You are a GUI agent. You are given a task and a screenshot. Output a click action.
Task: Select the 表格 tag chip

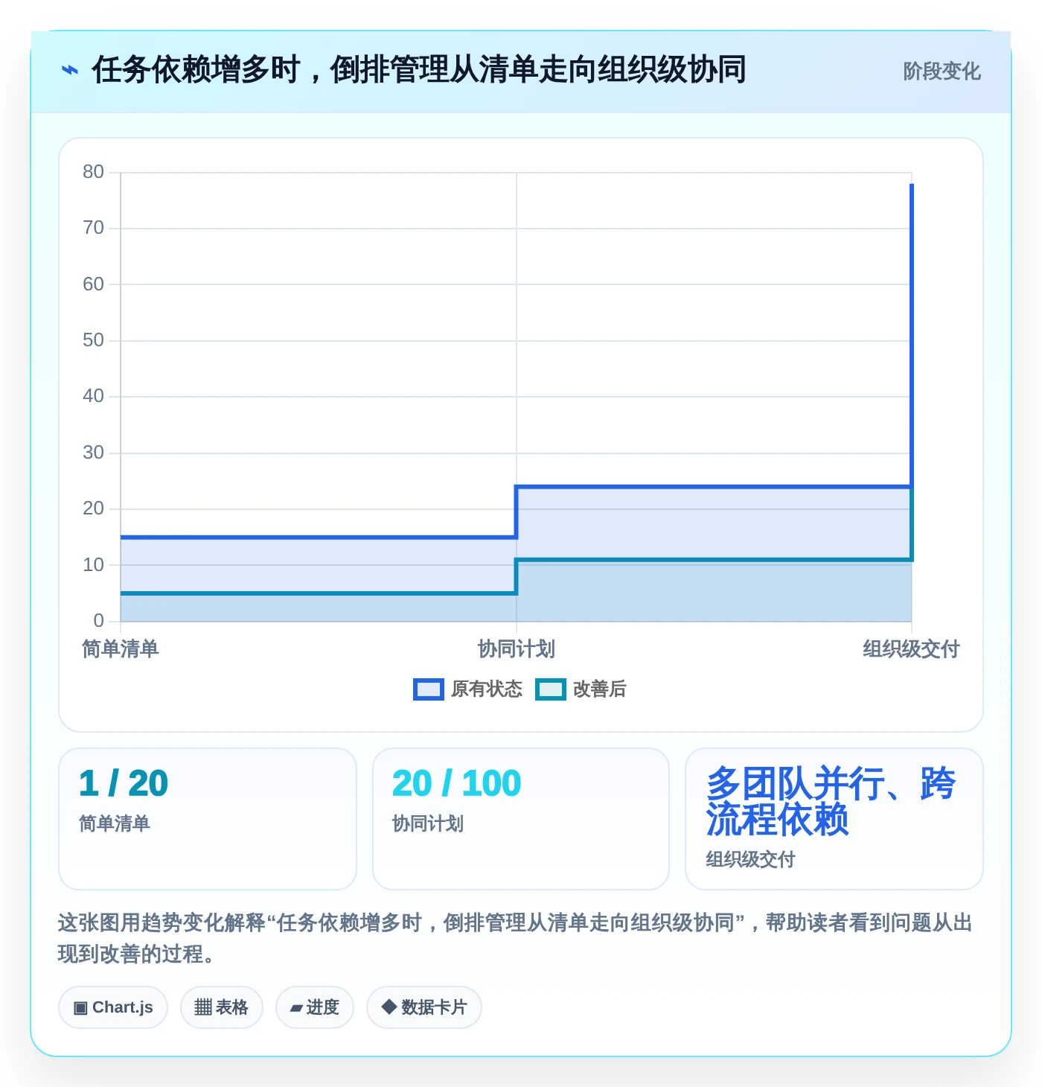[222, 1007]
